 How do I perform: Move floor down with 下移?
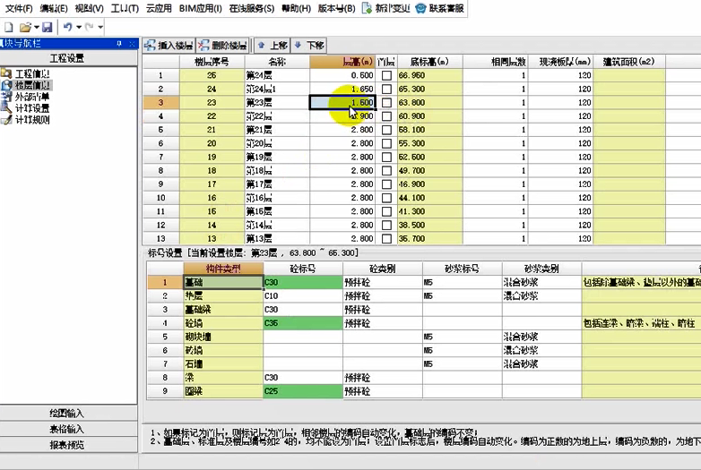(x=310, y=45)
